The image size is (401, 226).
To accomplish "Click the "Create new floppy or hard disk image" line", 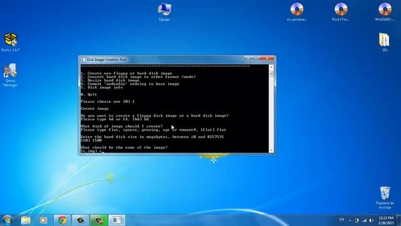I will [127, 73].
